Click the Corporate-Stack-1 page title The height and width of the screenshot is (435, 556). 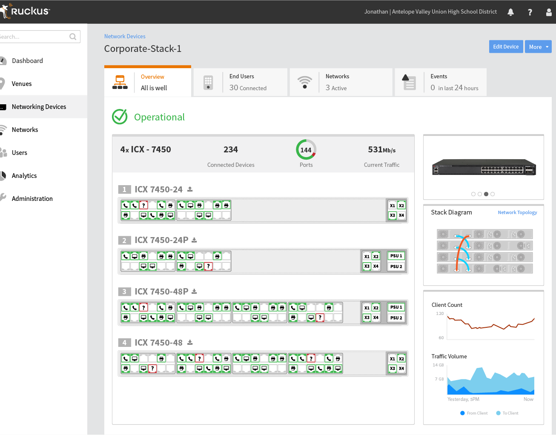[x=143, y=49]
